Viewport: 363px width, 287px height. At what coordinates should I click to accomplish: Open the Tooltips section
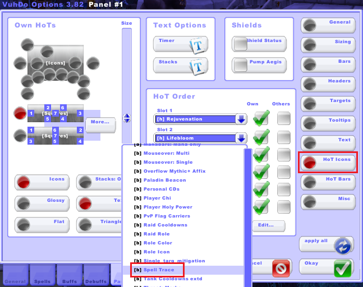tap(328, 123)
